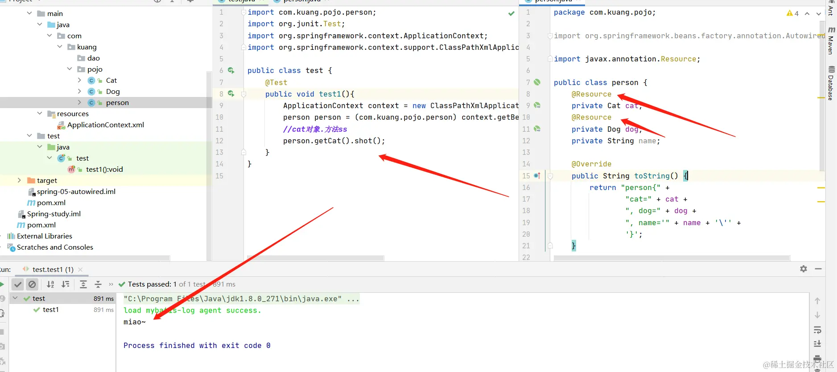Toggle Show Passed tests in Run toolbar
The height and width of the screenshot is (372, 837).
point(18,284)
